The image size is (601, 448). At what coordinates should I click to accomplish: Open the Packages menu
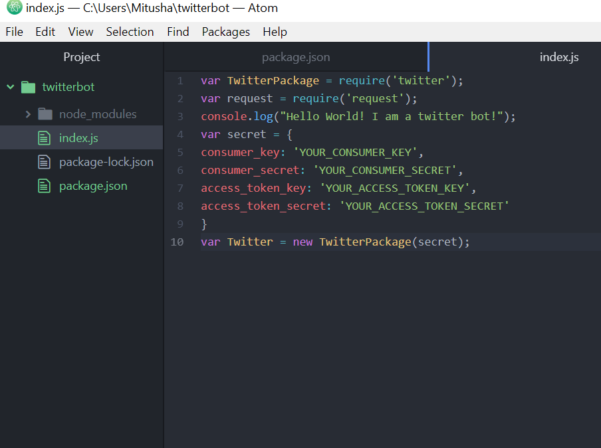(226, 32)
